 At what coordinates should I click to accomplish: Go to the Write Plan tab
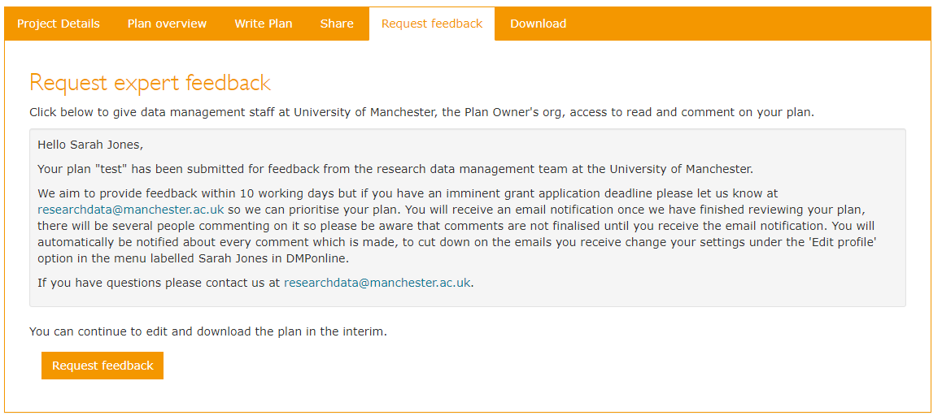[264, 24]
